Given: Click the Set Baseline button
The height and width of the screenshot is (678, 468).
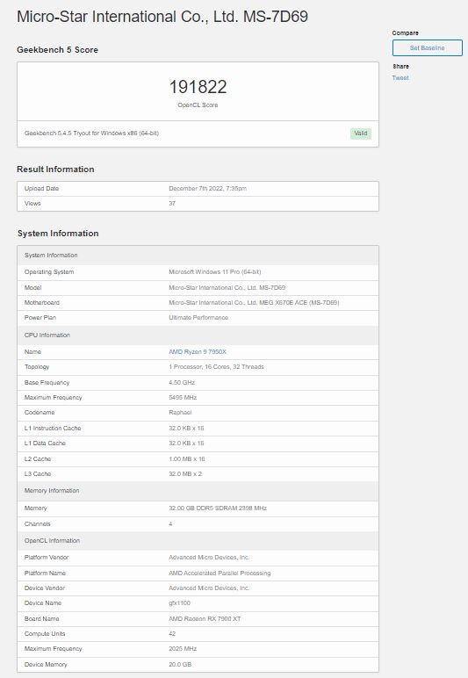Looking at the screenshot, I should [x=427, y=48].
